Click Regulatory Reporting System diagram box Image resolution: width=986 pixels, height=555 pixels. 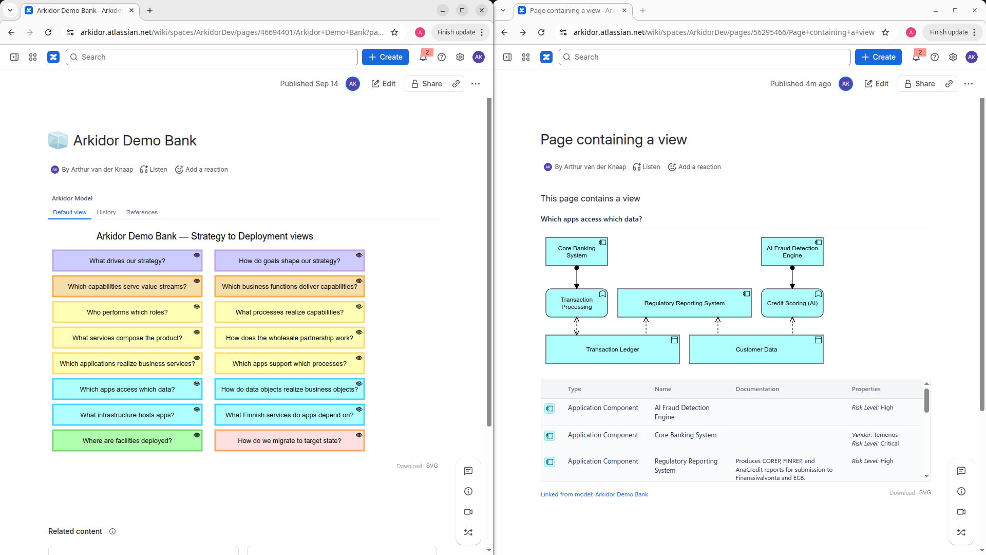pos(685,303)
